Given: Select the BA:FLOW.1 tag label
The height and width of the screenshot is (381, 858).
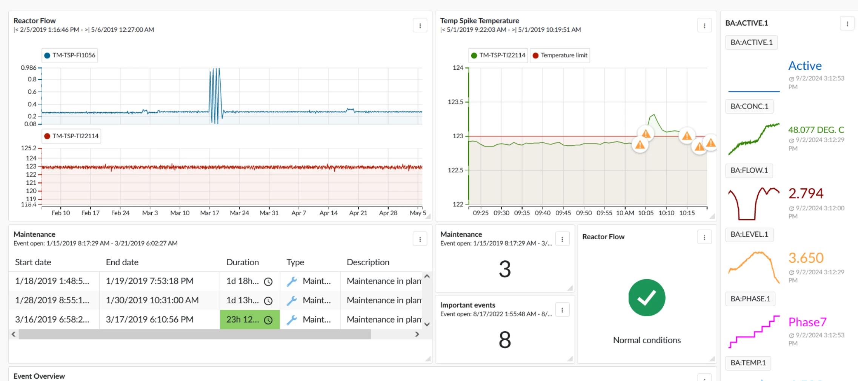Looking at the screenshot, I should [749, 170].
